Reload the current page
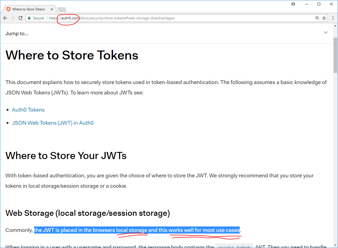338x248 pixels. pyautogui.click(x=20, y=18)
